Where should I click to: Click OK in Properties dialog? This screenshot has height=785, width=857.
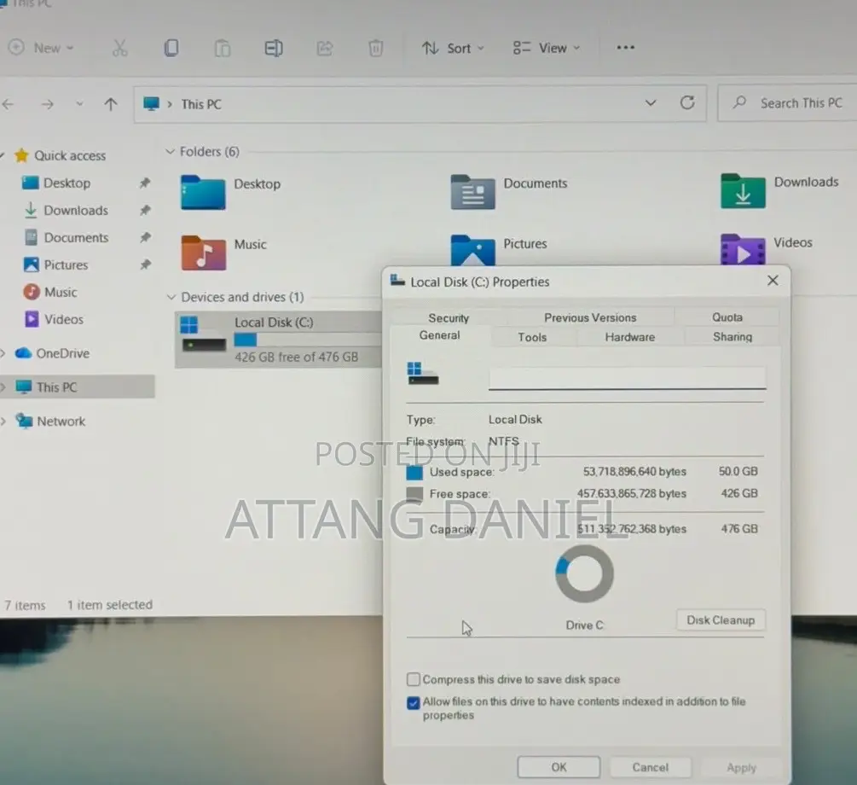(x=559, y=767)
